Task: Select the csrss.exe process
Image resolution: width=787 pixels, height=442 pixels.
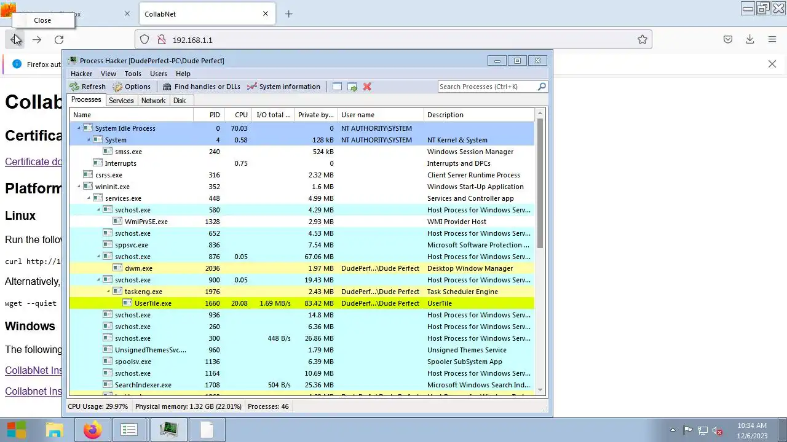Action: pyautogui.click(x=302, y=175)
